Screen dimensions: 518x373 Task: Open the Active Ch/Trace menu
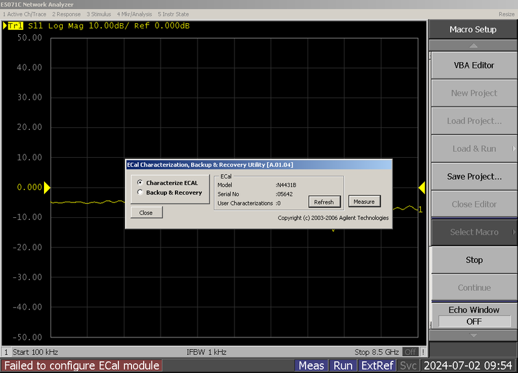(24, 14)
